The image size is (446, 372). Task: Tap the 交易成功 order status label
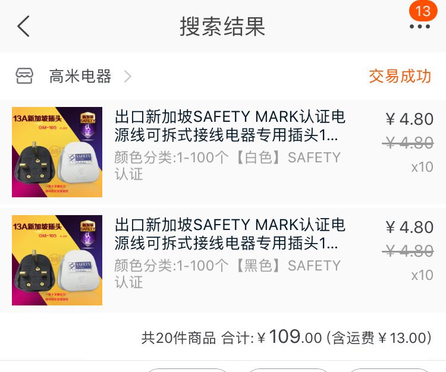(x=400, y=76)
